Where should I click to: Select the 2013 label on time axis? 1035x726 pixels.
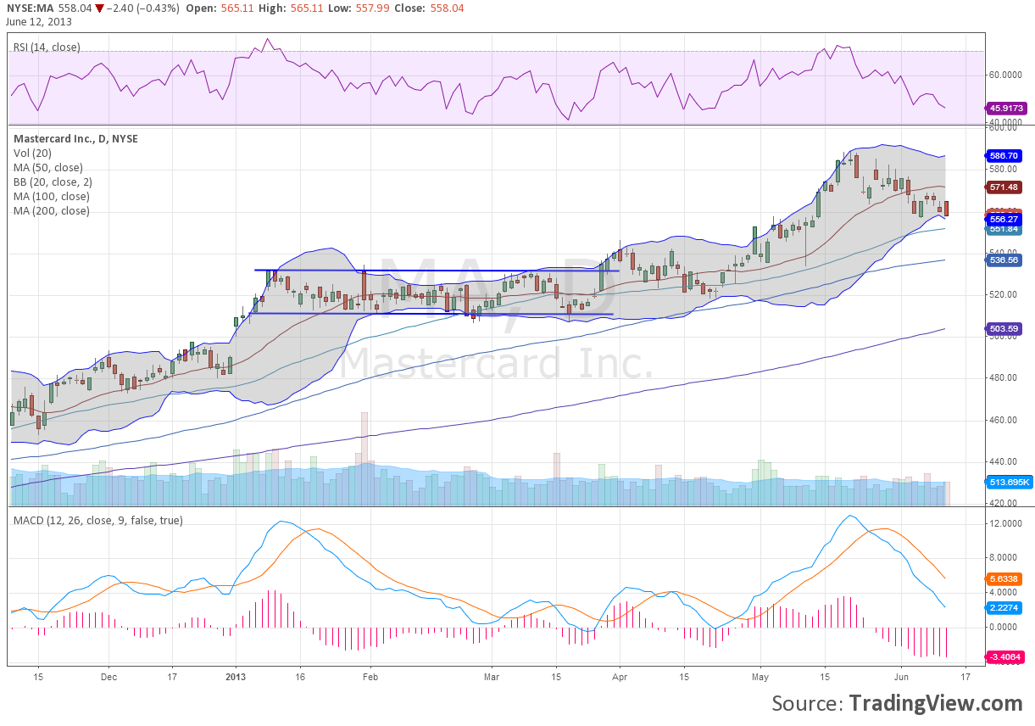click(x=236, y=678)
